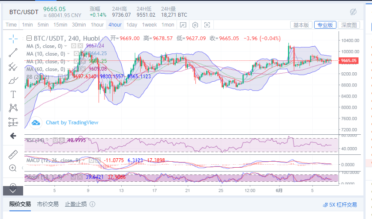
Task: Select the trend line drawing tool
Action: 13,52
